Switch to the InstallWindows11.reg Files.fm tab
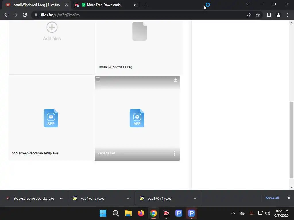294x220 pixels. (x=36, y=5)
